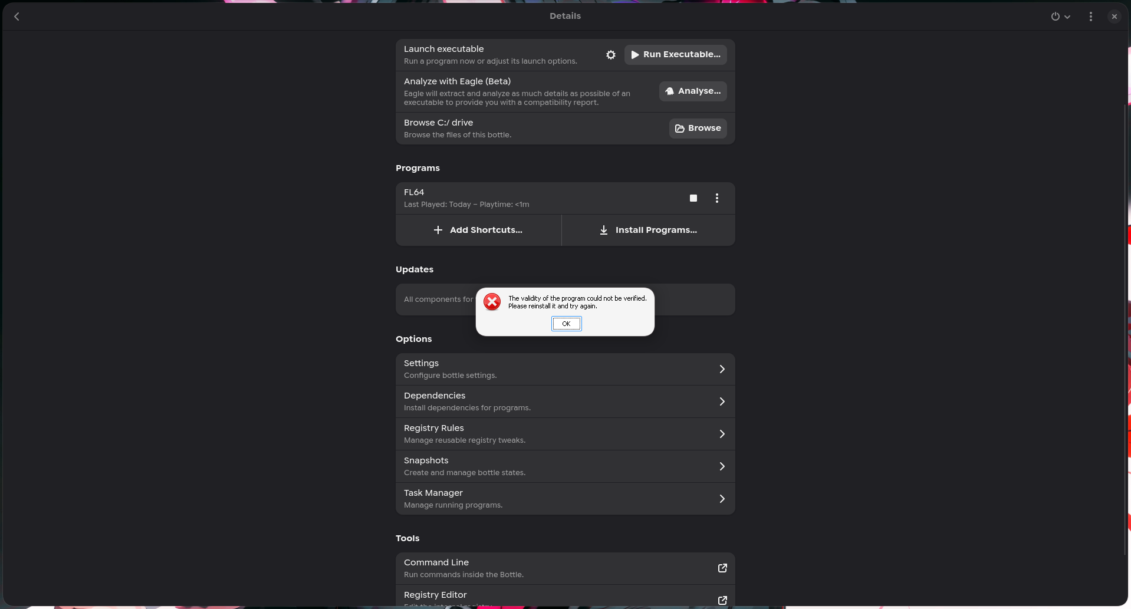This screenshot has height=609, width=1131.
Task: Expand the Dependencies section
Action: coord(565,401)
